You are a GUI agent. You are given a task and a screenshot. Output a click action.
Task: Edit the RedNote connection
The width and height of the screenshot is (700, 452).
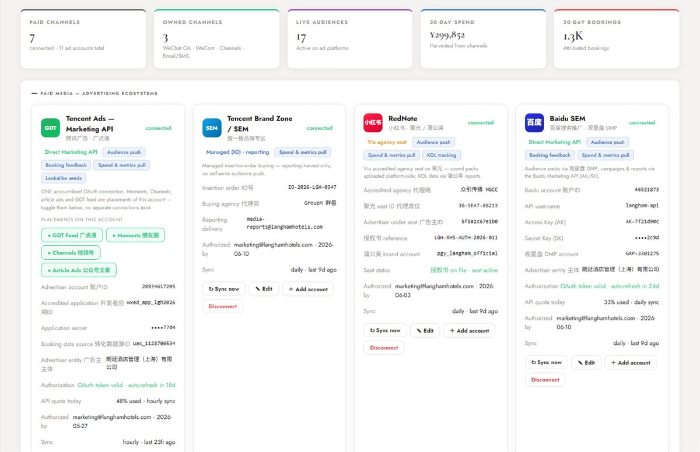pyautogui.click(x=425, y=330)
